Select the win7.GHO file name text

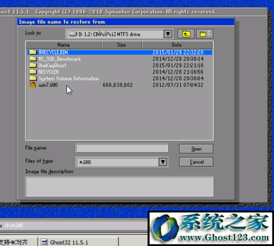click(48, 85)
